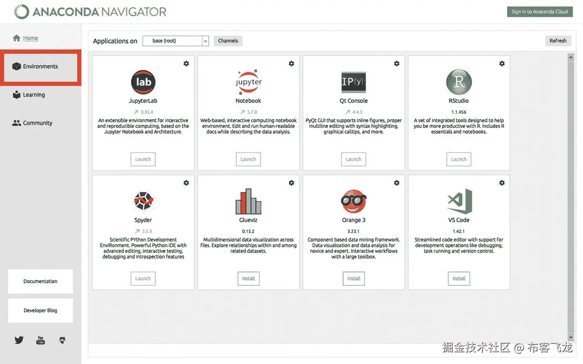Click the Jupyter Notebook logo

point(249,82)
